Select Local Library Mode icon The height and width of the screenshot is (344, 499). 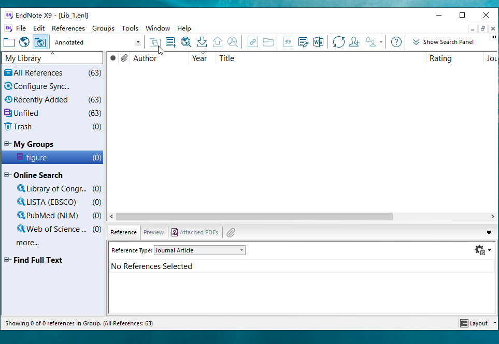[9, 42]
